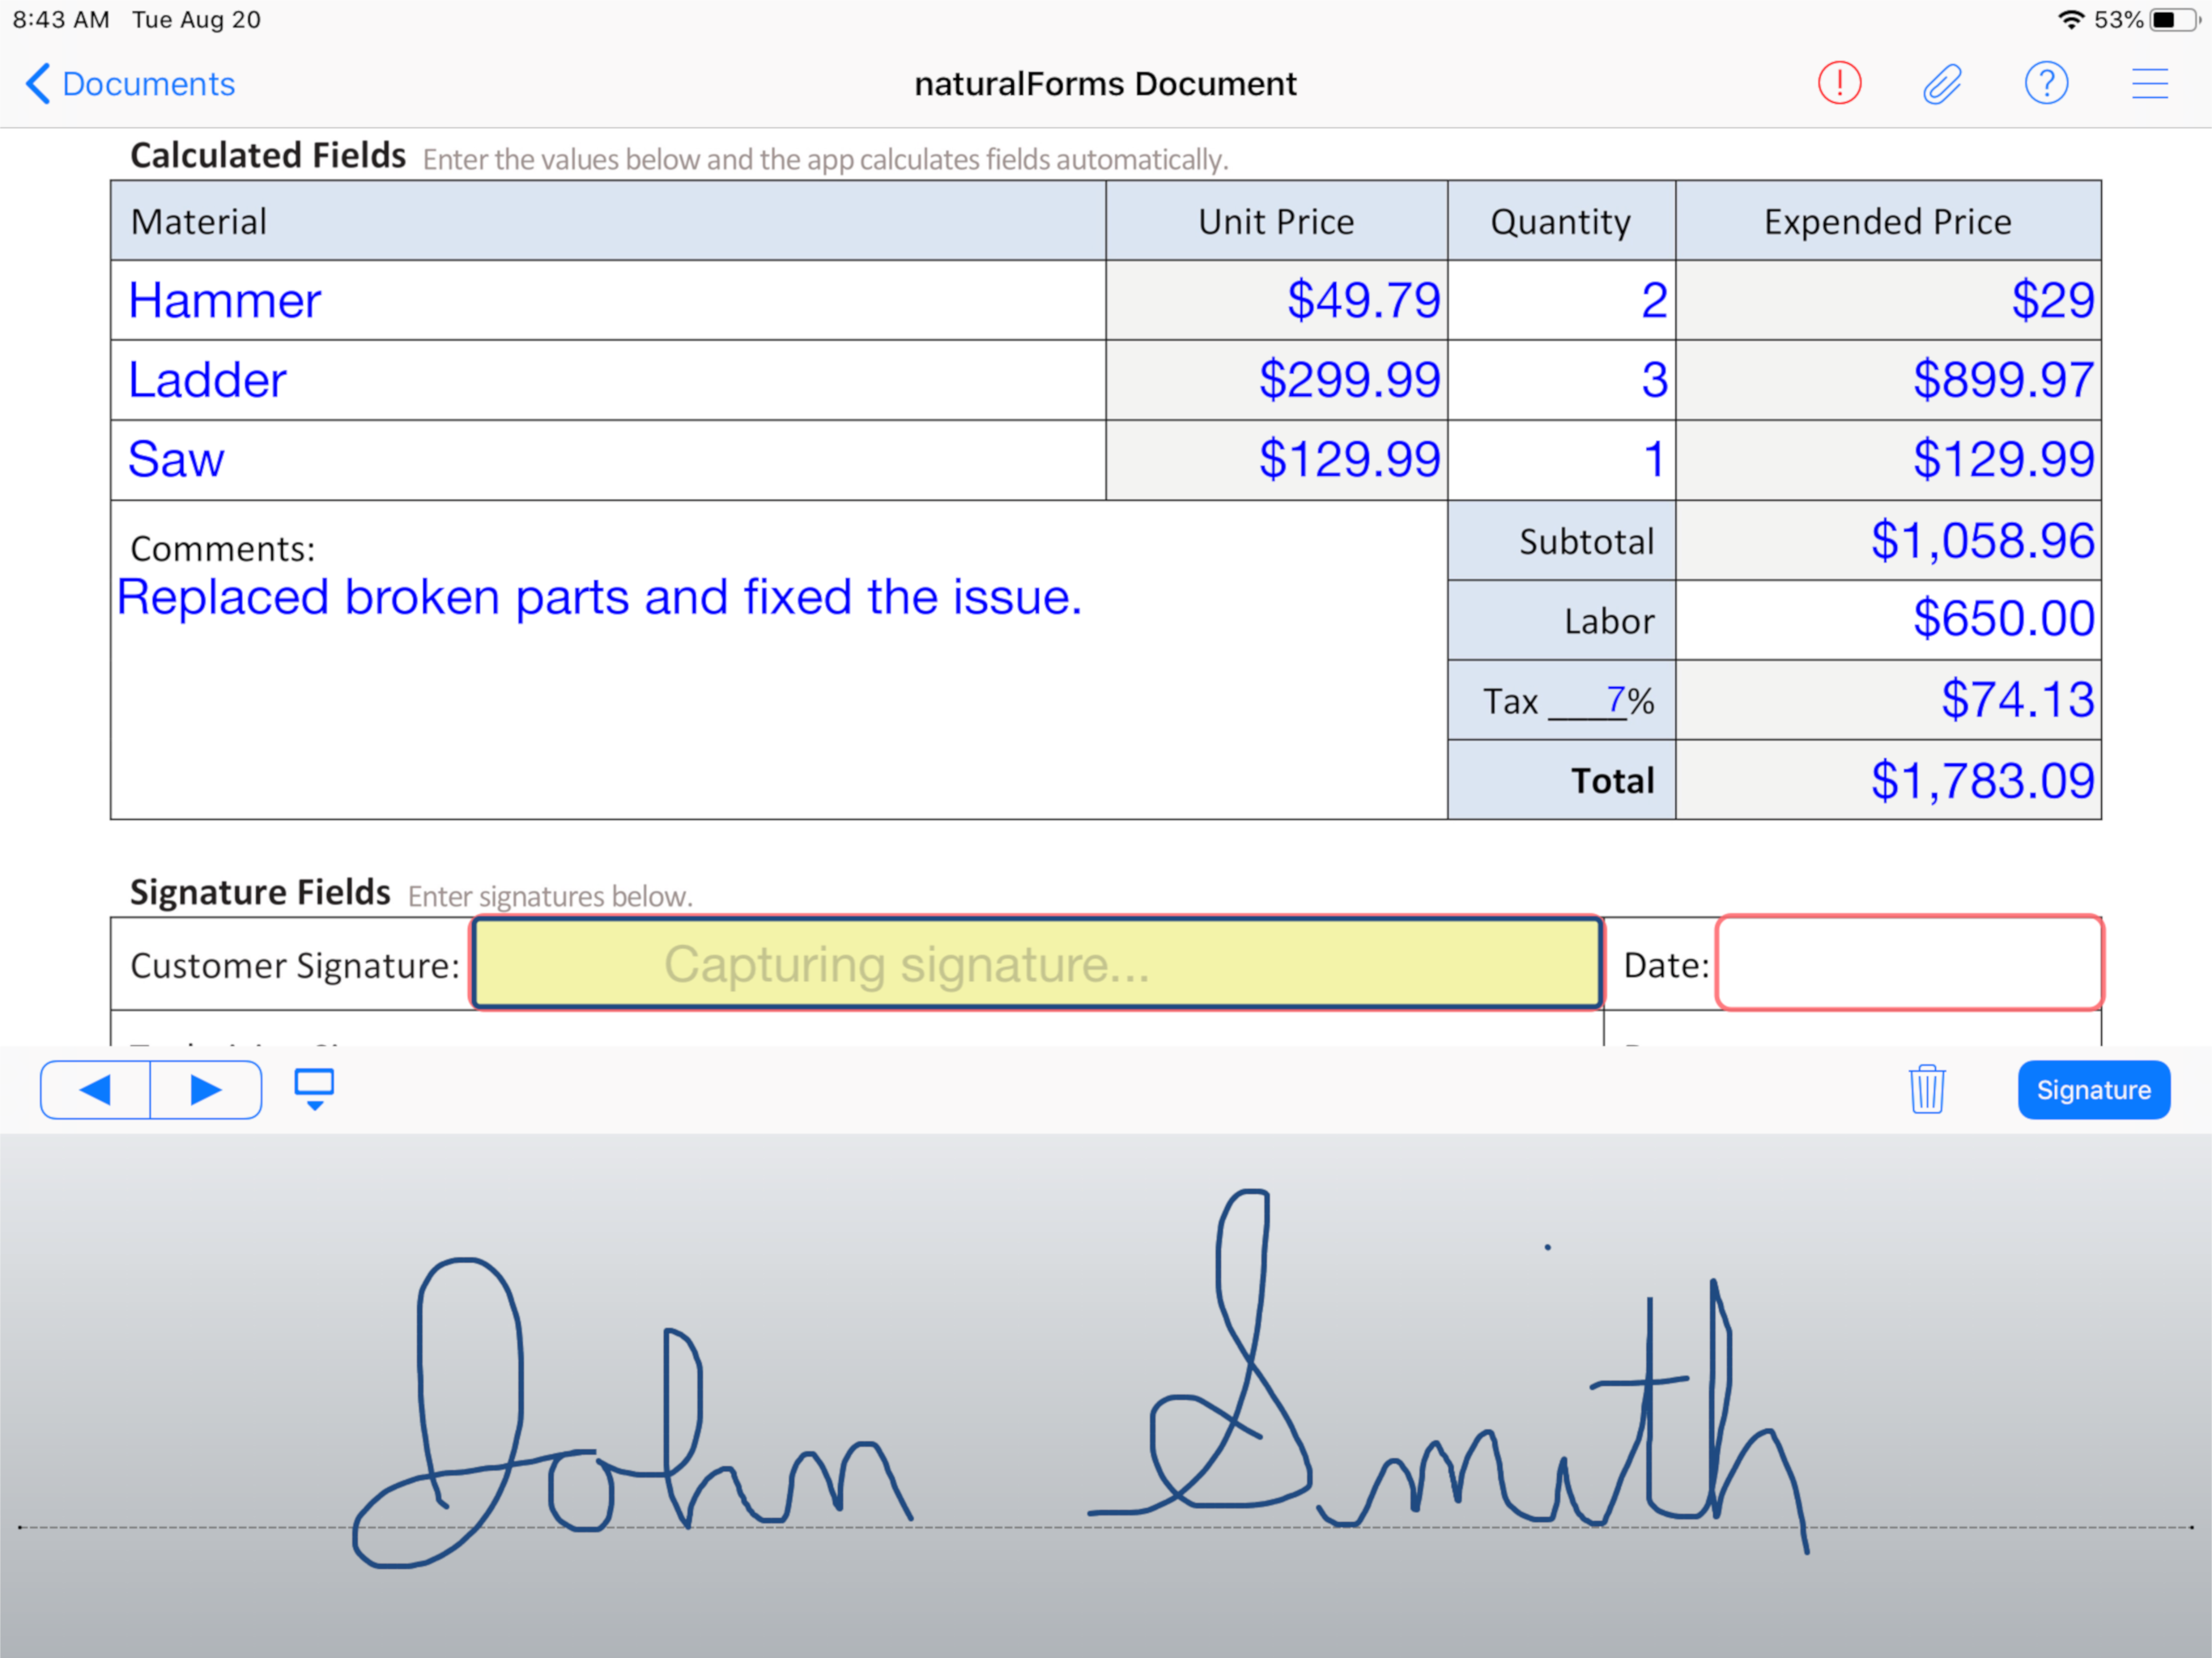Viewport: 2212px width, 1658px height.
Task: Edit the Saw material cell
Action: point(608,460)
